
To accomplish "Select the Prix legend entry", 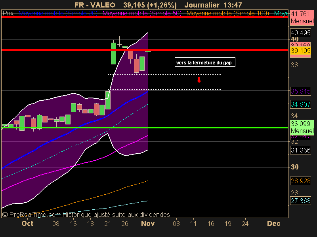I will (x=8, y=13).
